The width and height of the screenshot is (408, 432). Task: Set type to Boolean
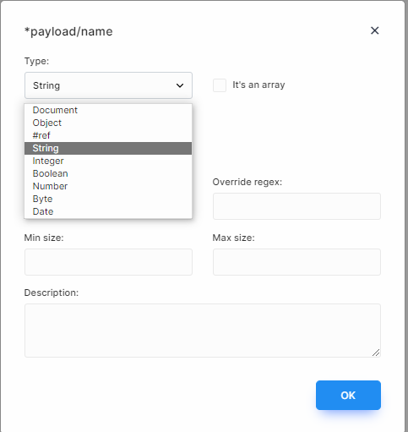click(x=108, y=173)
